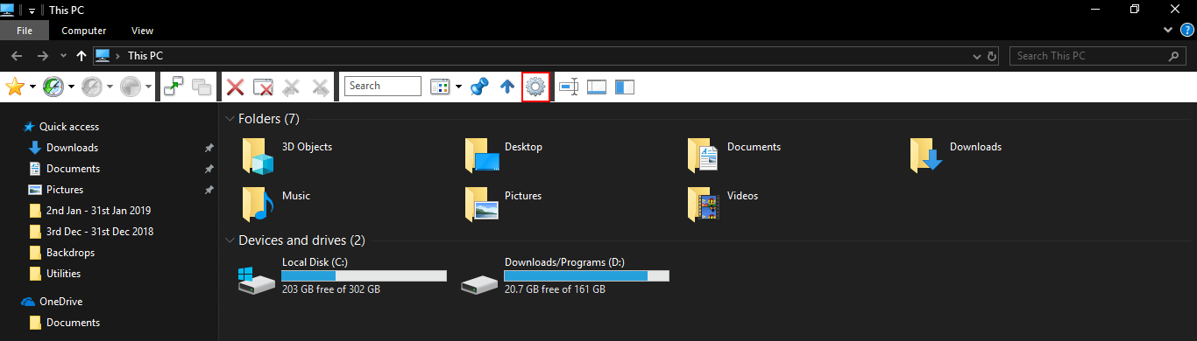Viewport: 1197px width, 341px height.
Task: Focus the toolbar Search text box
Action: 383,86
